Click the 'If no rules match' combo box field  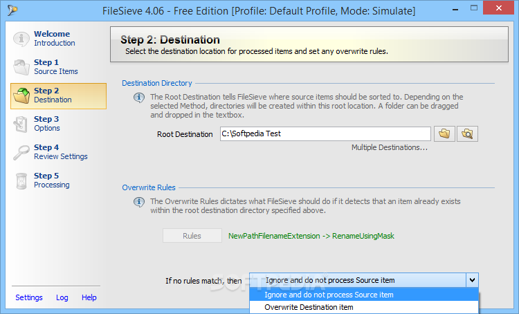point(363,280)
